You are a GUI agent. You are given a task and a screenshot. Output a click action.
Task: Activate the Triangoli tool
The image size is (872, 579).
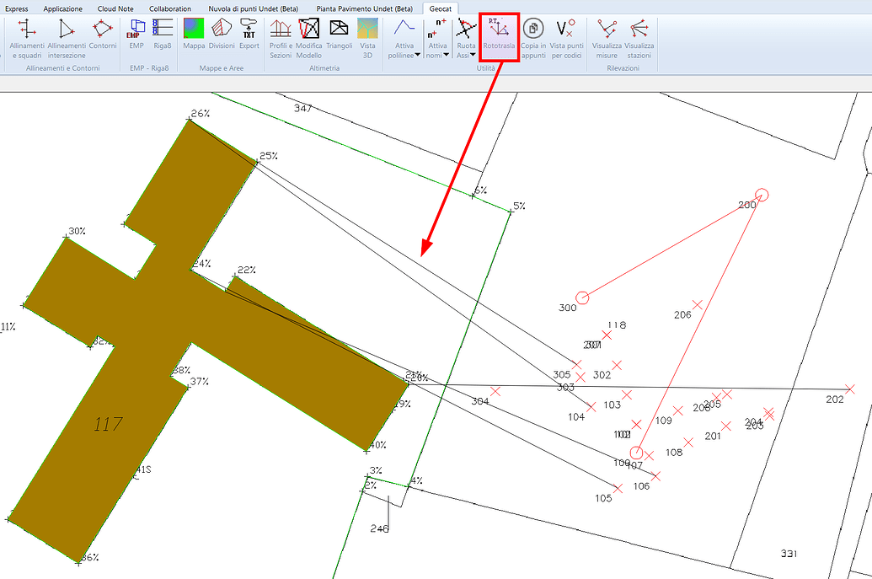(x=340, y=34)
